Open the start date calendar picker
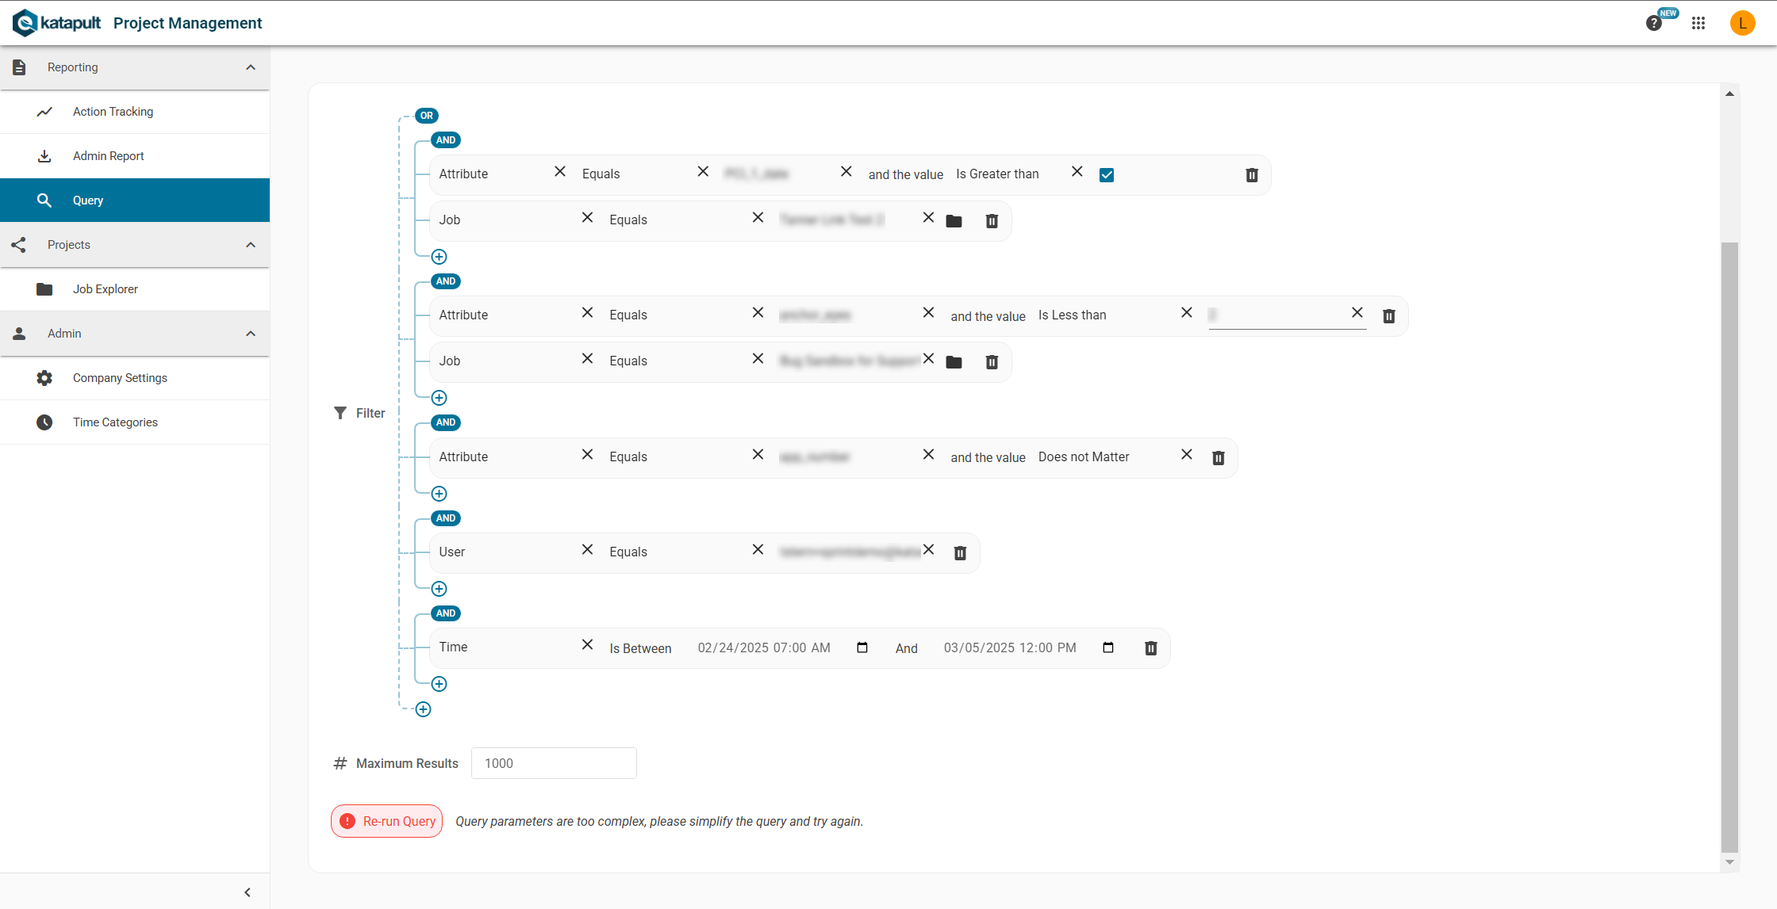Viewport: 1777px width, 909px height. pyautogui.click(x=862, y=647)
